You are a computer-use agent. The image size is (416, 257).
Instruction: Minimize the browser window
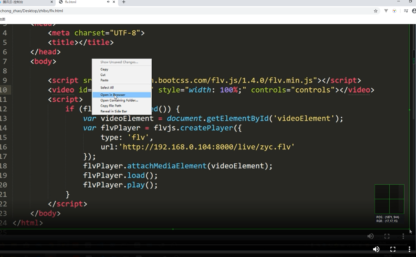point(399,2)
